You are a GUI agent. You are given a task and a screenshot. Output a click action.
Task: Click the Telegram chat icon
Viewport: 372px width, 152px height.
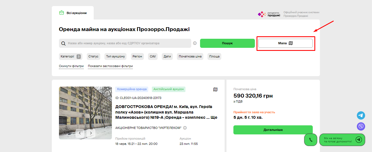point(361,115)
